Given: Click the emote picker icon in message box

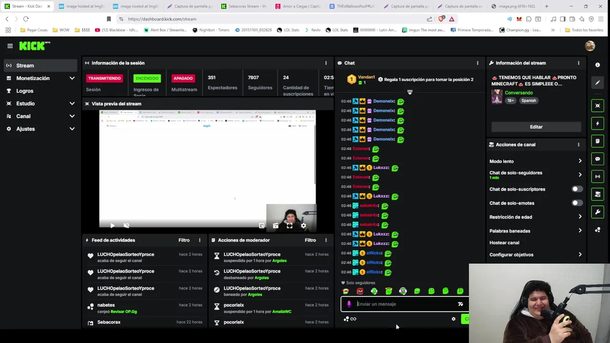Looking at the screenshot, I should tap(460, 304).
